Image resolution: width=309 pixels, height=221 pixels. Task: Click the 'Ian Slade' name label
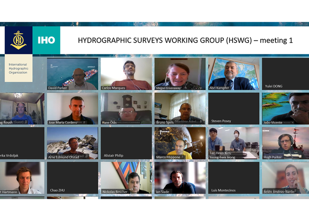[162, 192]
